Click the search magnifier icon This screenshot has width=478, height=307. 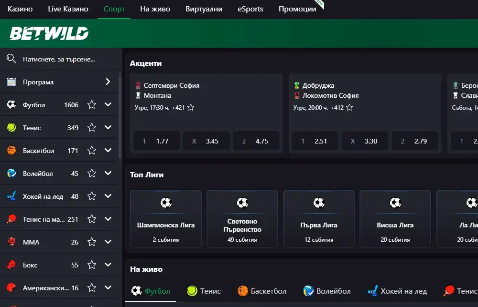pos(11,58)
